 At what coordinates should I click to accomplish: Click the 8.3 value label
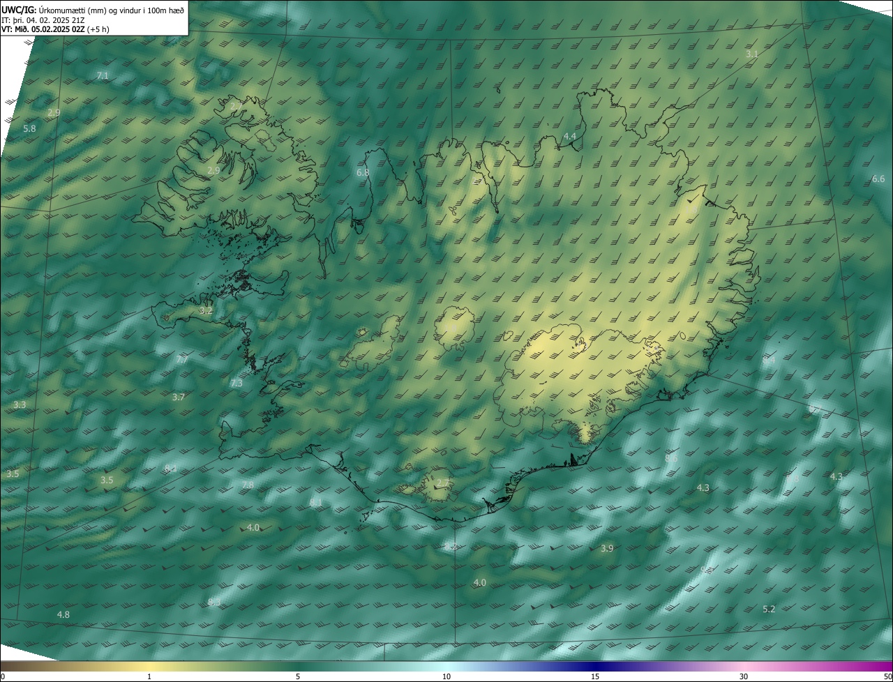214,601
